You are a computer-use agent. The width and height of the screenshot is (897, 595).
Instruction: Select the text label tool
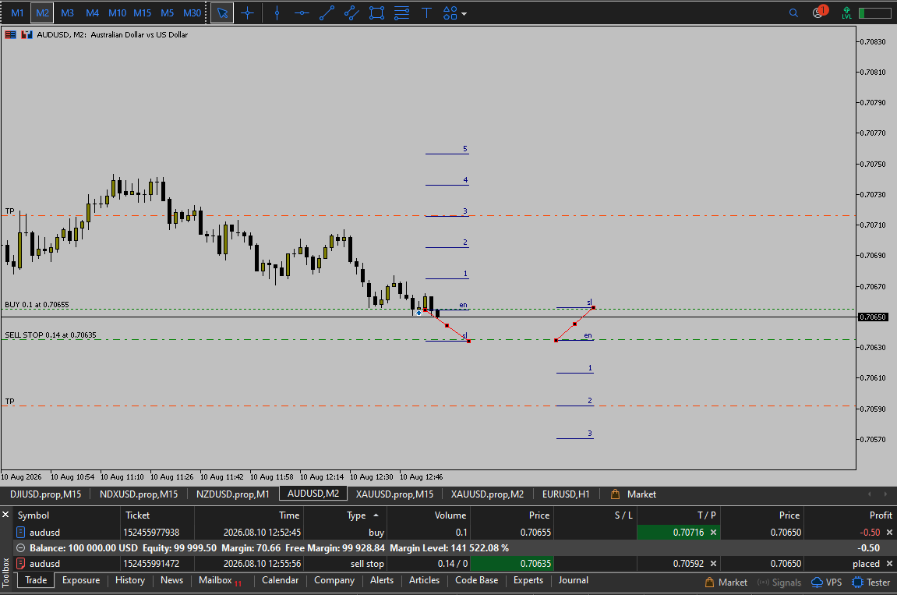coord(426,12)
